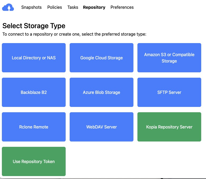Open the Preferences tab
The image size is (206, 179).
[x=122, y=7]
